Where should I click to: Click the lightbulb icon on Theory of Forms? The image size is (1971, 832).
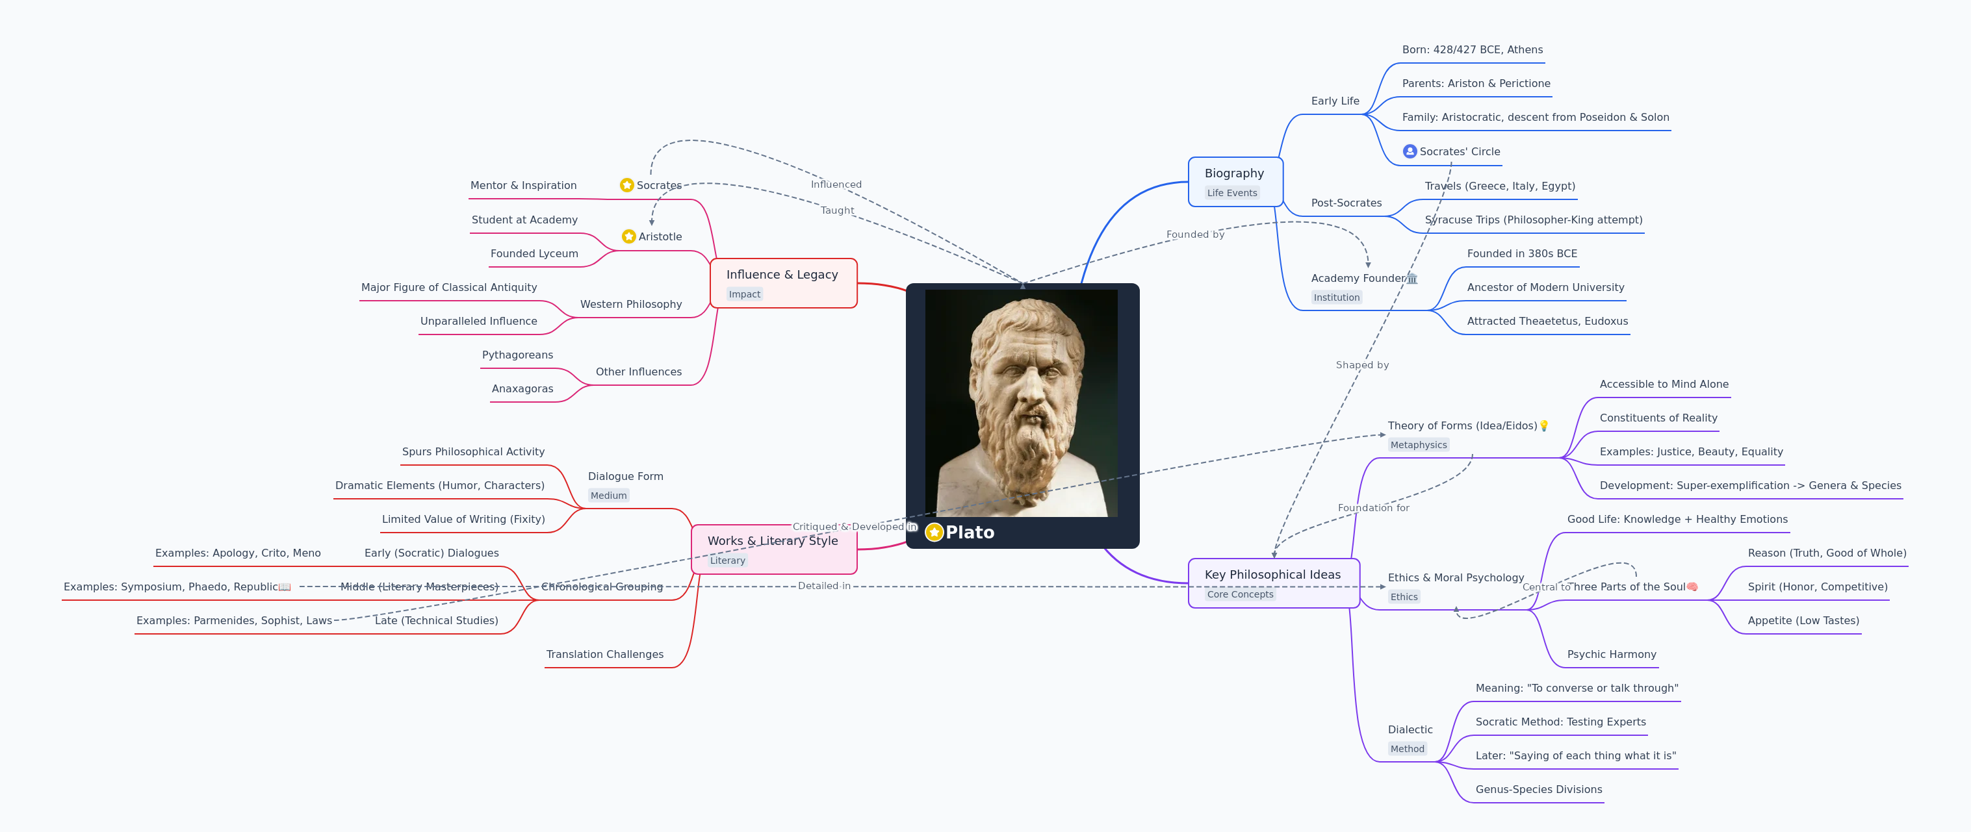(x=1544, y=426)
